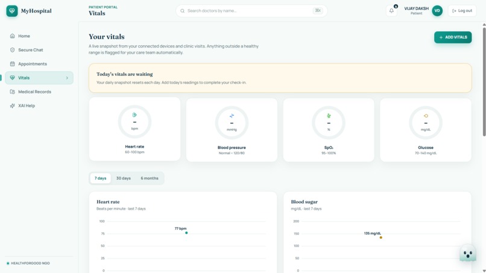Image resolution: width=486 pixels, height=273 pixels.
Task: Open XAI Help page
Action: [39, 105]
